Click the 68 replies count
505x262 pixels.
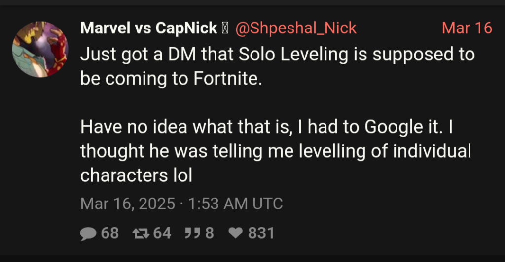click(110, 233)
